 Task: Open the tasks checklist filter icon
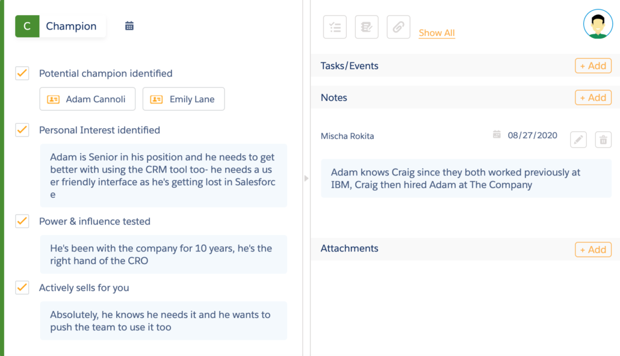pos(335,27)
